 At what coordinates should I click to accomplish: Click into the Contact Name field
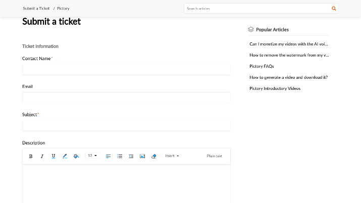(x=126, y=70)
